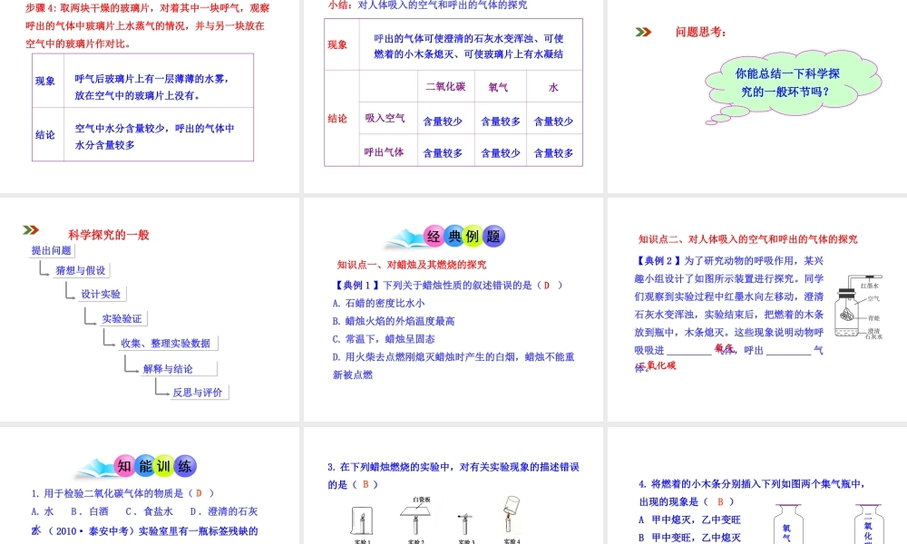The height and width of the screenshot is (544, 907).
Task: Click the double-arrow bullet beside 问题思考
Action: 643,32
